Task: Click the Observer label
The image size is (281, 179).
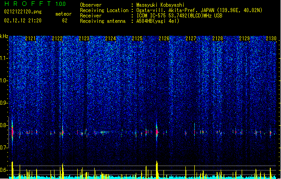Action: click(x=91, y=5)
